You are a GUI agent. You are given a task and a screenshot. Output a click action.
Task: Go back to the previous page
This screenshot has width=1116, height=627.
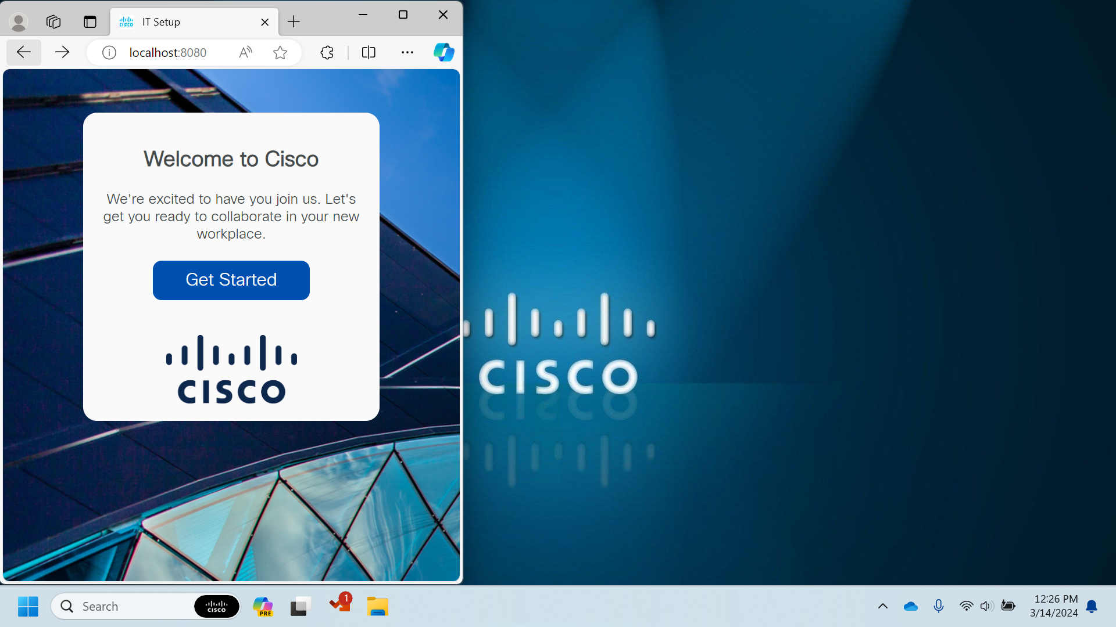(x=24, y=52)
